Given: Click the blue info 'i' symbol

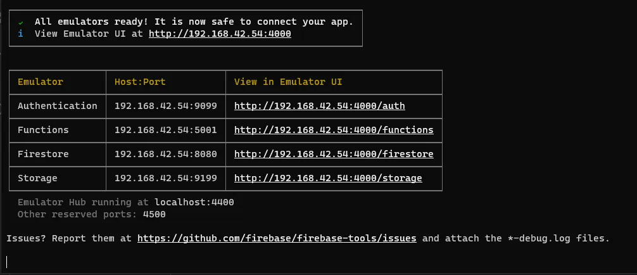Looking at the screenshot, I should coord(20,34).
